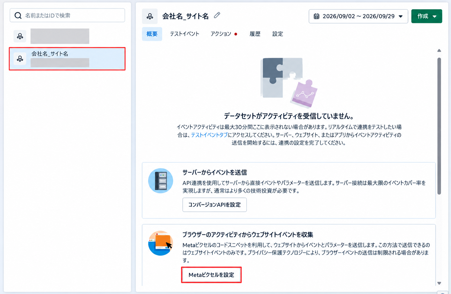
Task: Click the search magnifier icon
Action: tap(18, 15)
